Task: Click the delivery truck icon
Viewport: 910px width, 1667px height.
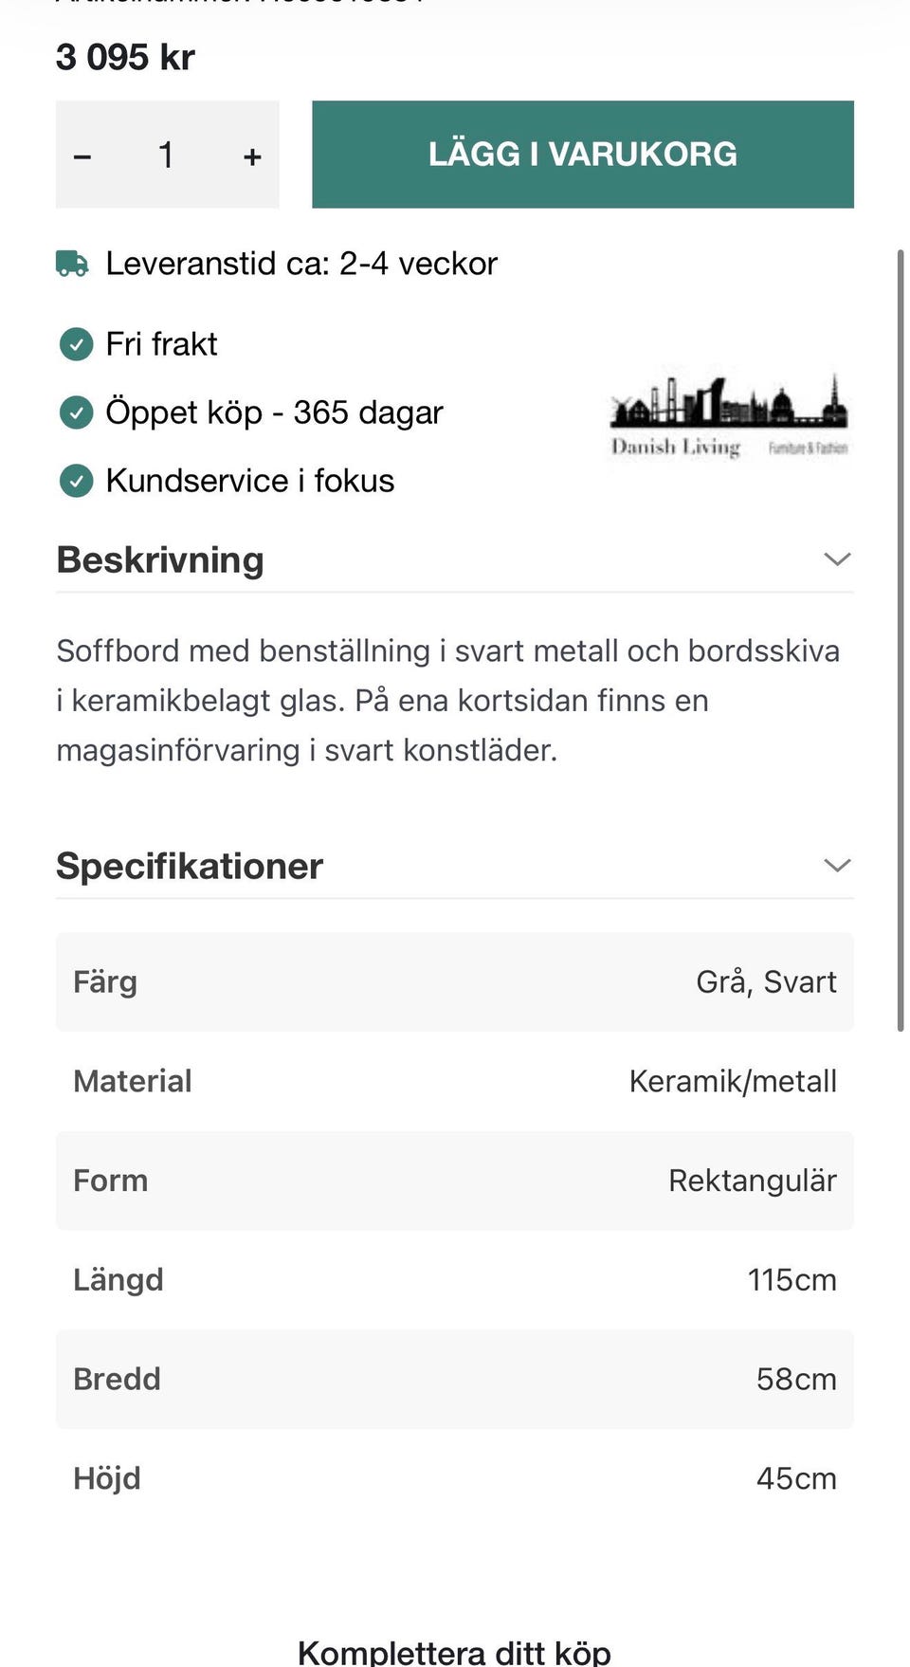Action: tap(72, 264)
